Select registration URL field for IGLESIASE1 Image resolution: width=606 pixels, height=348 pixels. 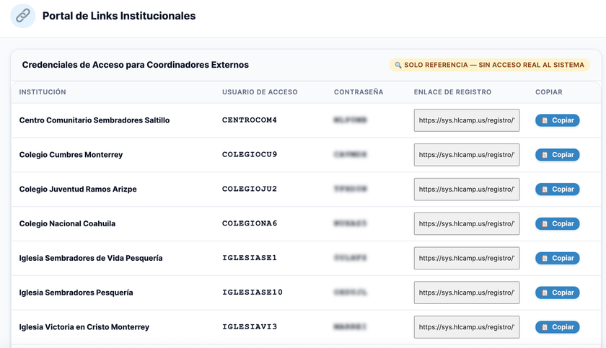point(467,258)
